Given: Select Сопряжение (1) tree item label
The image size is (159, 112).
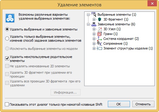Looking at the screenshot, I should pos(115,43).
